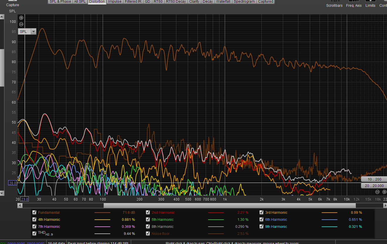Uncheck the 3rd Harmonic checkbox

(x=261, y=212)
